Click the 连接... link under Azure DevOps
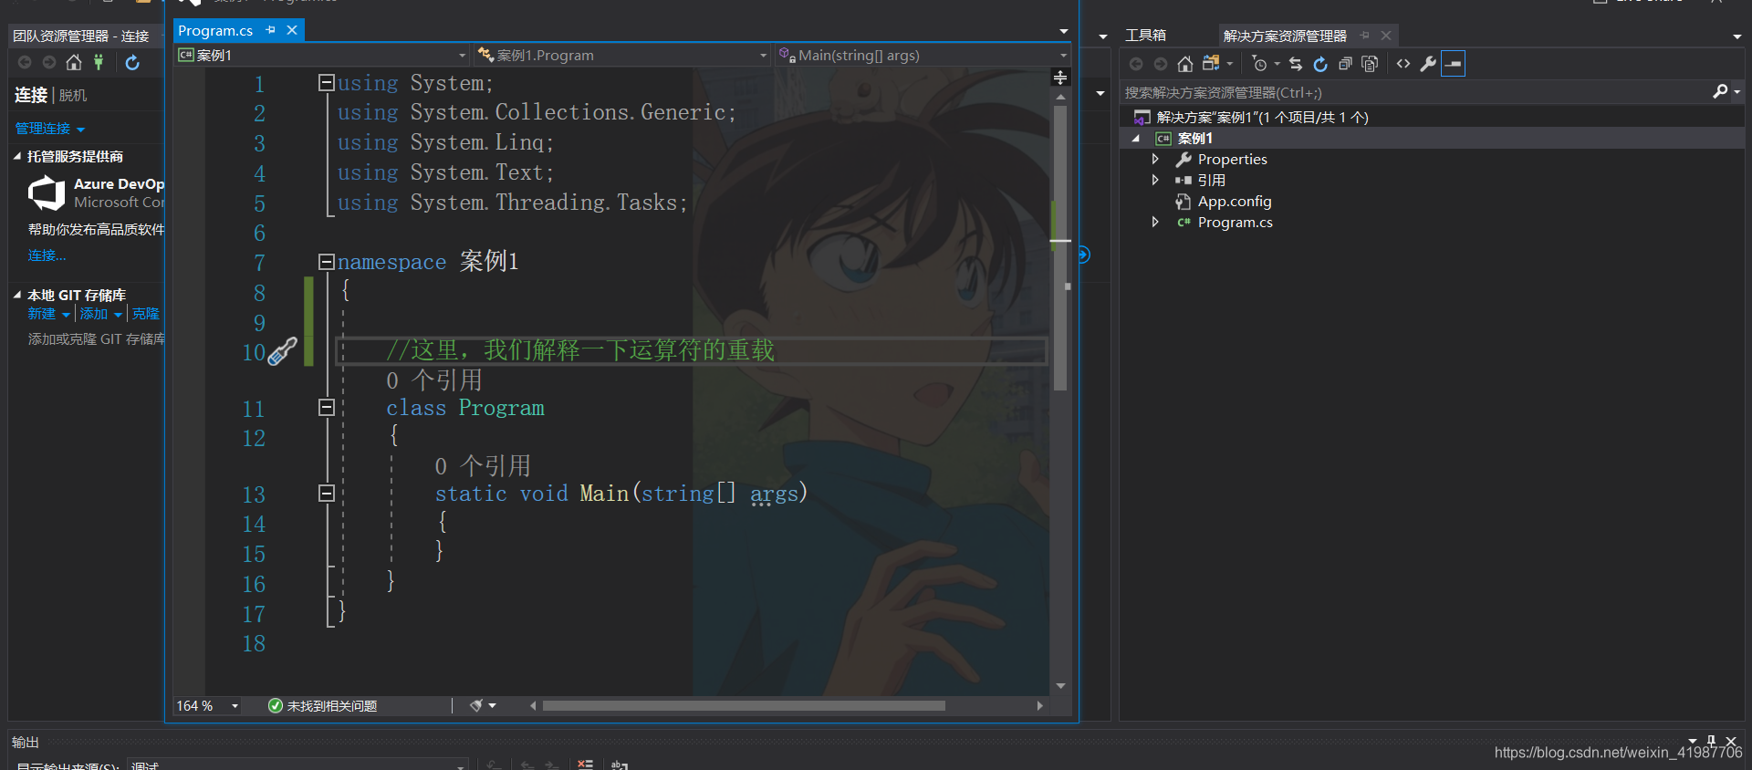 47,255
